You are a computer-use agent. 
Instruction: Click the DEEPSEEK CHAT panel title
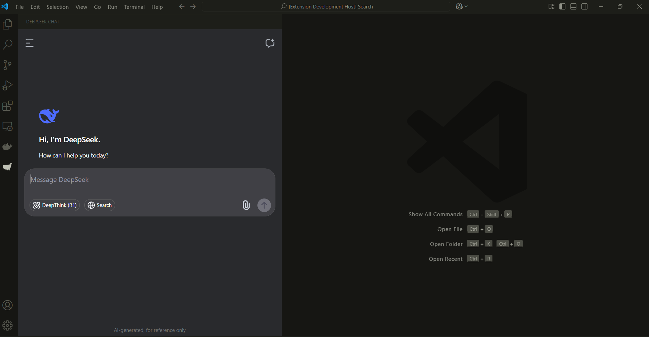pos(43,22)
